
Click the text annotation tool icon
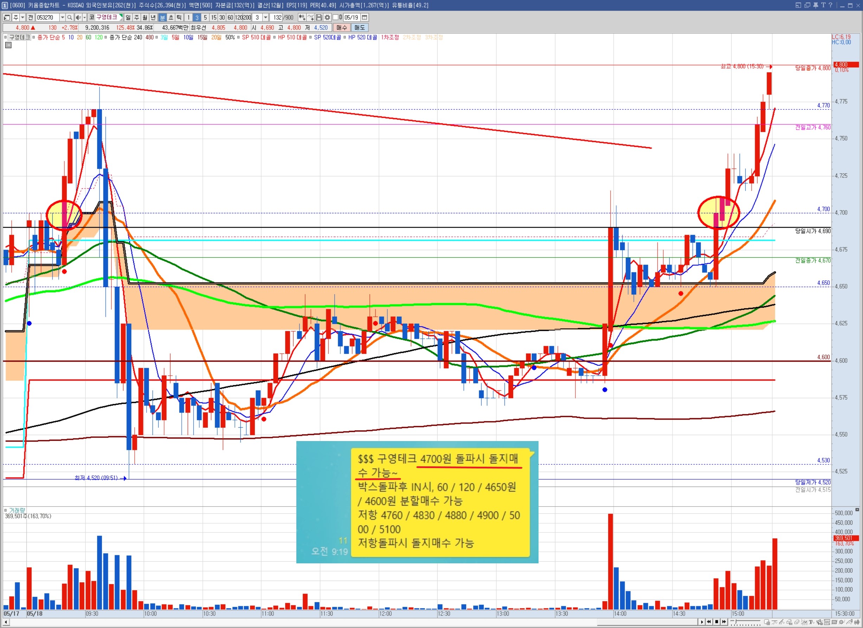coord(812,622)
